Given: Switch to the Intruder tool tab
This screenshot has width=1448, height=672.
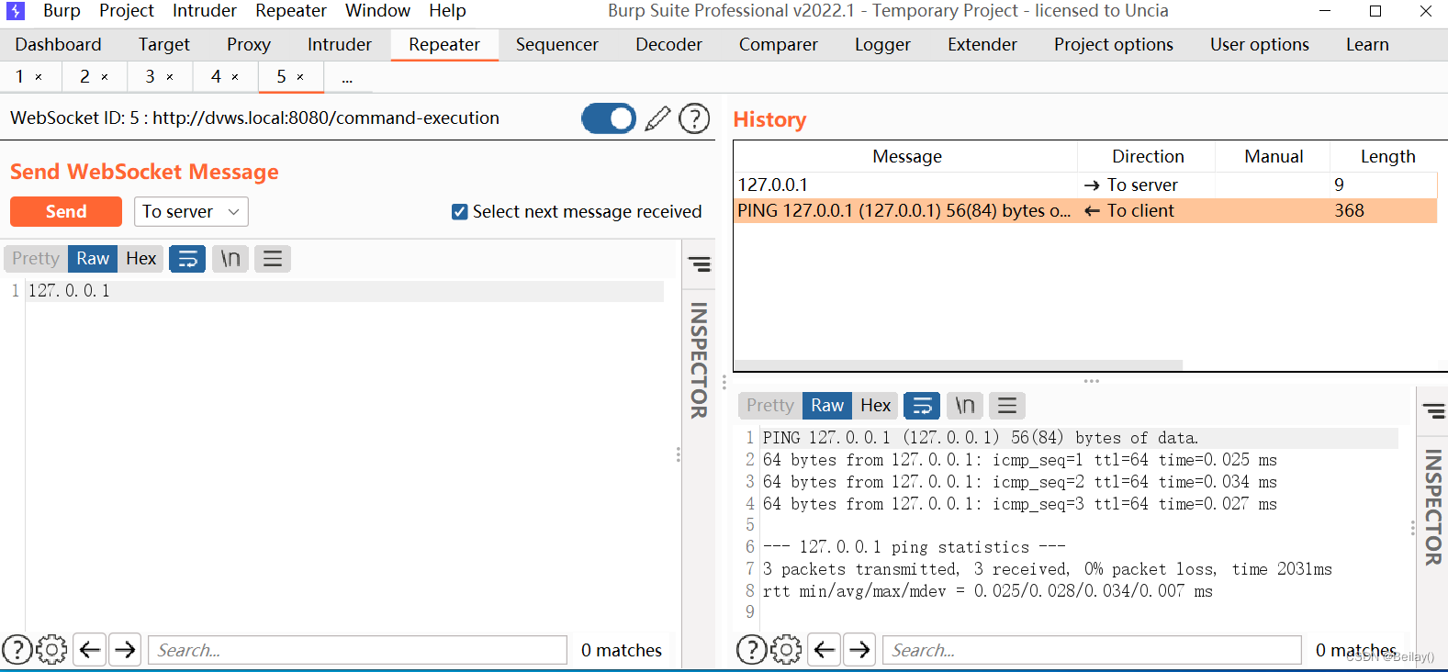Looking at the screenshot, I should 340,45.
